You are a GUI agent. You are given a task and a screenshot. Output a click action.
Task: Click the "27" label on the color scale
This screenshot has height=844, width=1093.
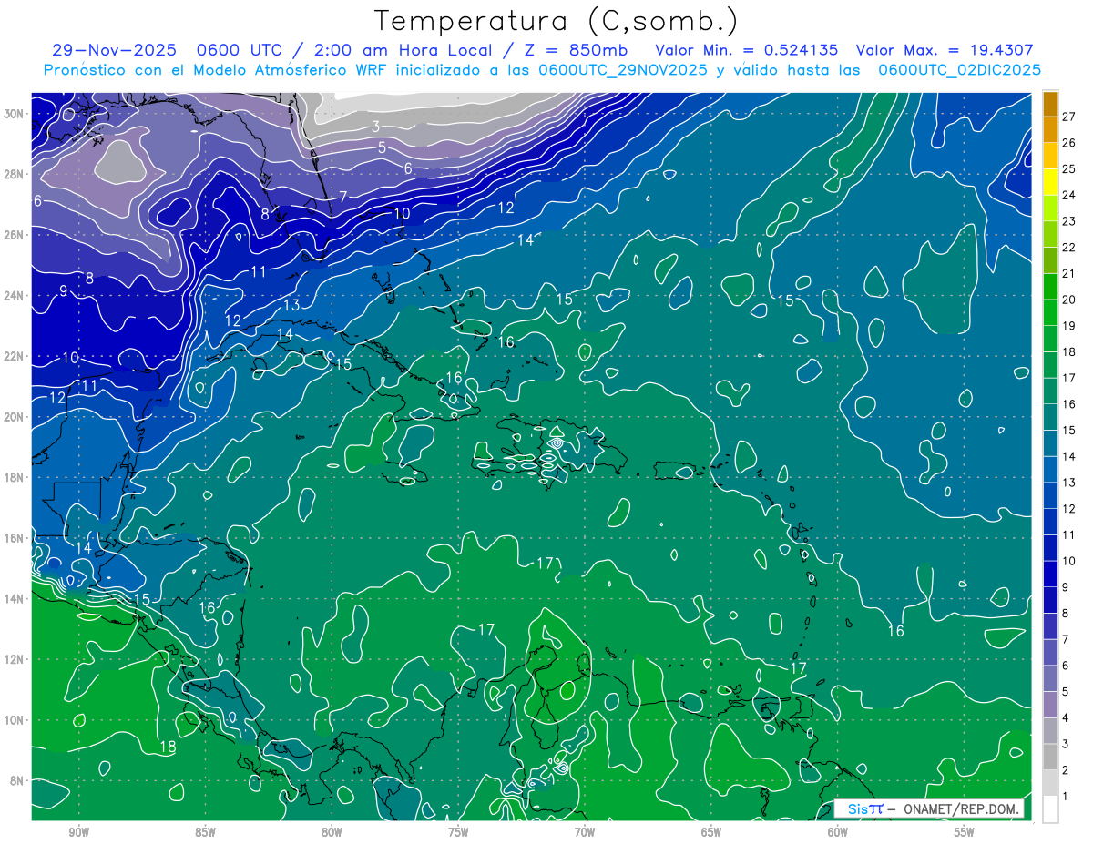click(x=1069, y=116)
